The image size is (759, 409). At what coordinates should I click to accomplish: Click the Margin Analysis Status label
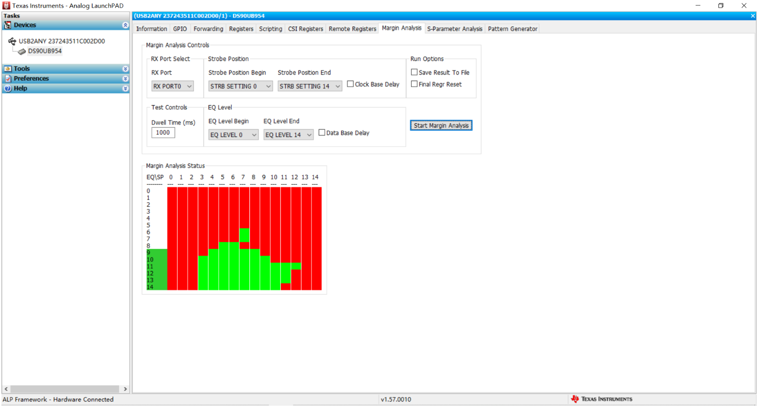click(x=175, y=166)
